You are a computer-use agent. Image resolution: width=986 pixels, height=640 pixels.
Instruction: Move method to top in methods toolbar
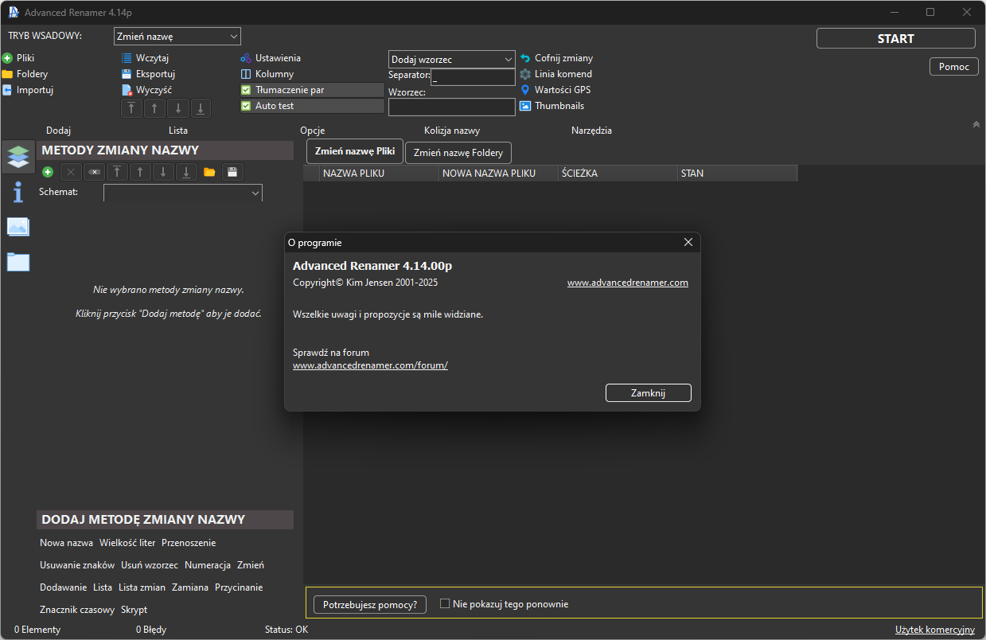117,172
